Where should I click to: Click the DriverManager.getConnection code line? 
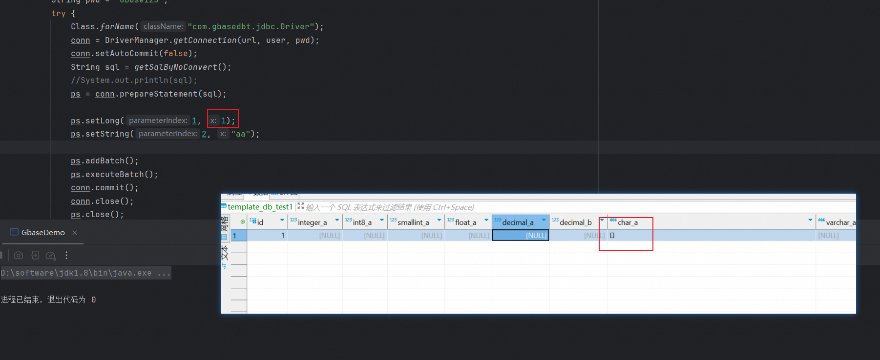click(x=195, y=40)
